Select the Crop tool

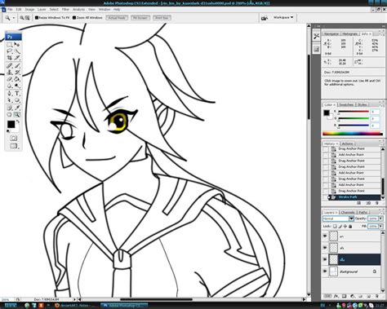tap(10, 58)
